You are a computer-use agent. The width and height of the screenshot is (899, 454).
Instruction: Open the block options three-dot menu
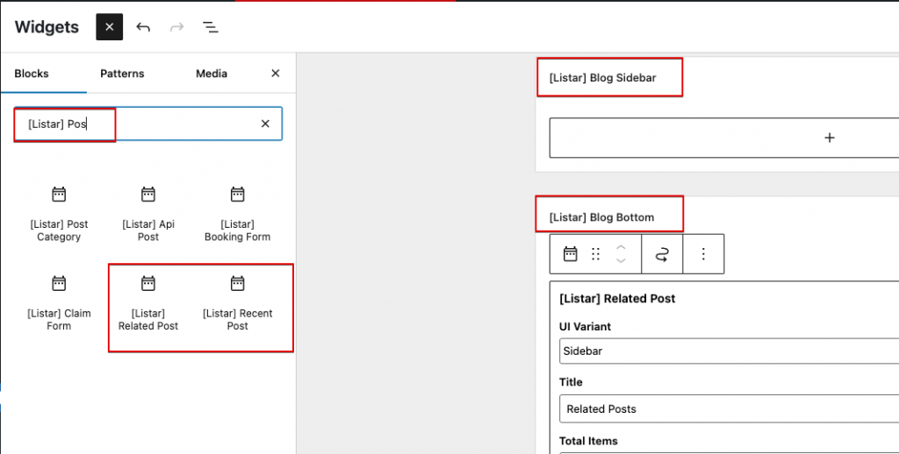click(703, 254)
